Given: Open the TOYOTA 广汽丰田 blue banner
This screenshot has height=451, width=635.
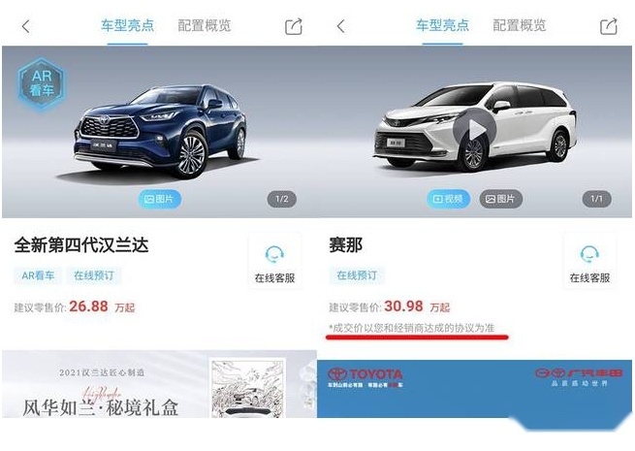Looking at the screenshot, I should point(474,388).
